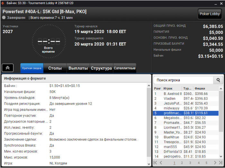The width and height of the screenshot is (225, 168).
Task: Sort players by Ранг column
Action: [x=157, y=88]
